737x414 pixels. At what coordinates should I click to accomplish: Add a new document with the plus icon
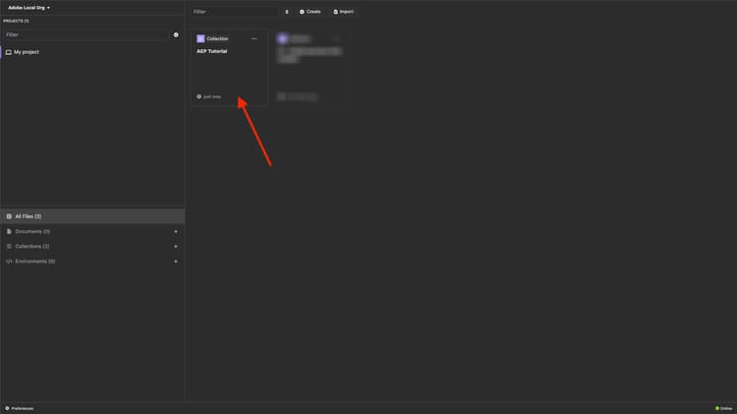176,231
